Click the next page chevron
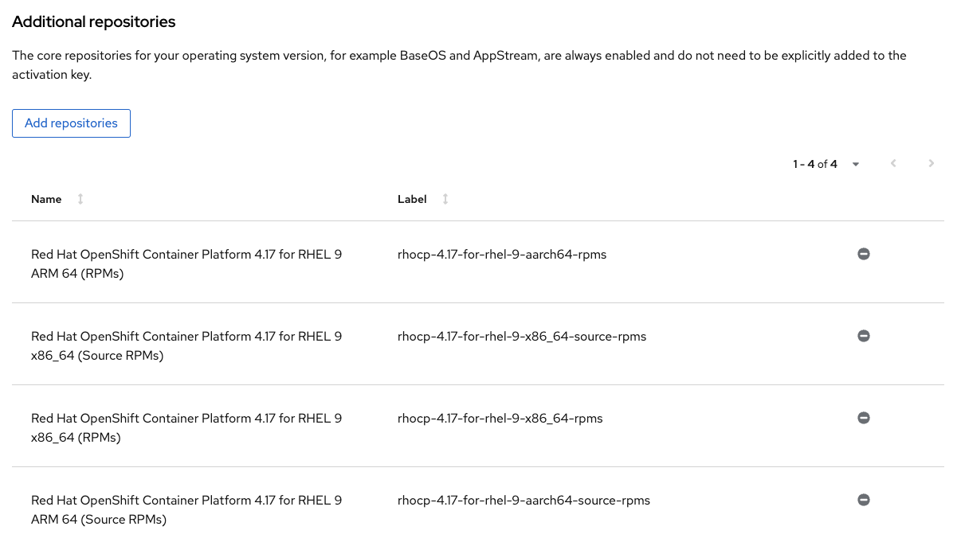The width and height of the screenshot is (961, 538). [x=931, y=163]
